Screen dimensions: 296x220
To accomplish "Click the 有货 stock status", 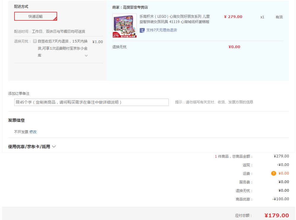I will [279, 17].
